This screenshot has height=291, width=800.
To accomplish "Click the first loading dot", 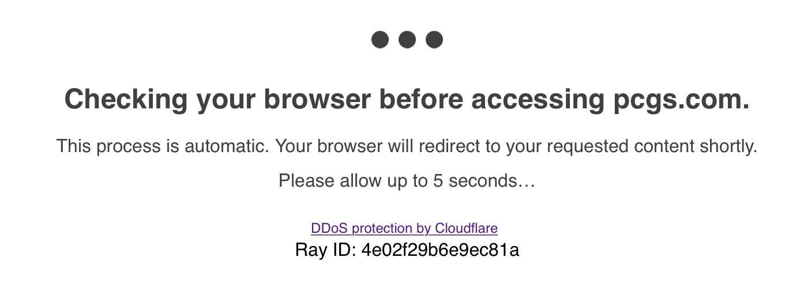I will click(x=380, y=40).
